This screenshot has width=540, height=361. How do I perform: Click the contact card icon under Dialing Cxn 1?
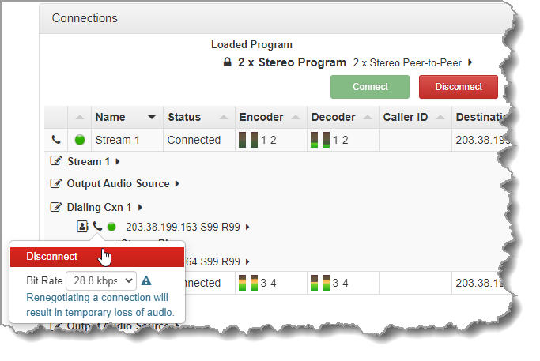point(82,227)
